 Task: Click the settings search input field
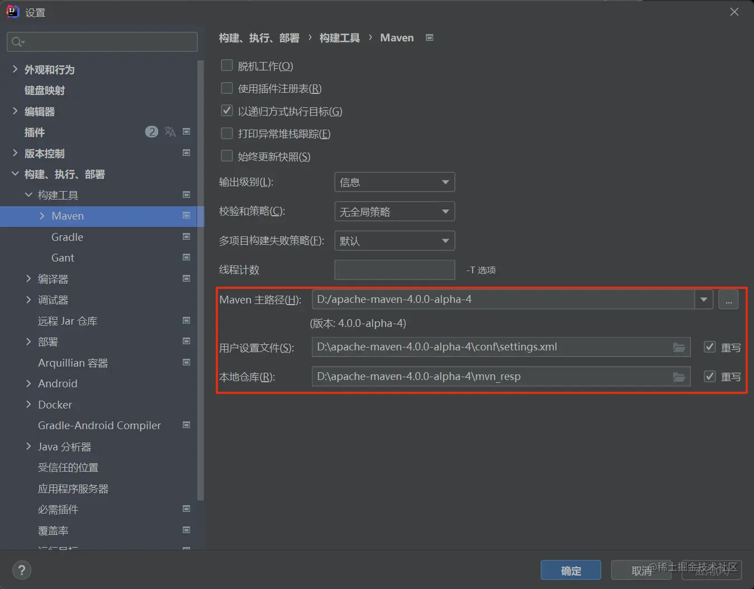(102, 42)
